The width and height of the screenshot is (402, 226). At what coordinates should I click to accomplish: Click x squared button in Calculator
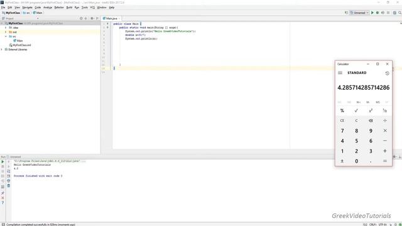pos(371,110)
